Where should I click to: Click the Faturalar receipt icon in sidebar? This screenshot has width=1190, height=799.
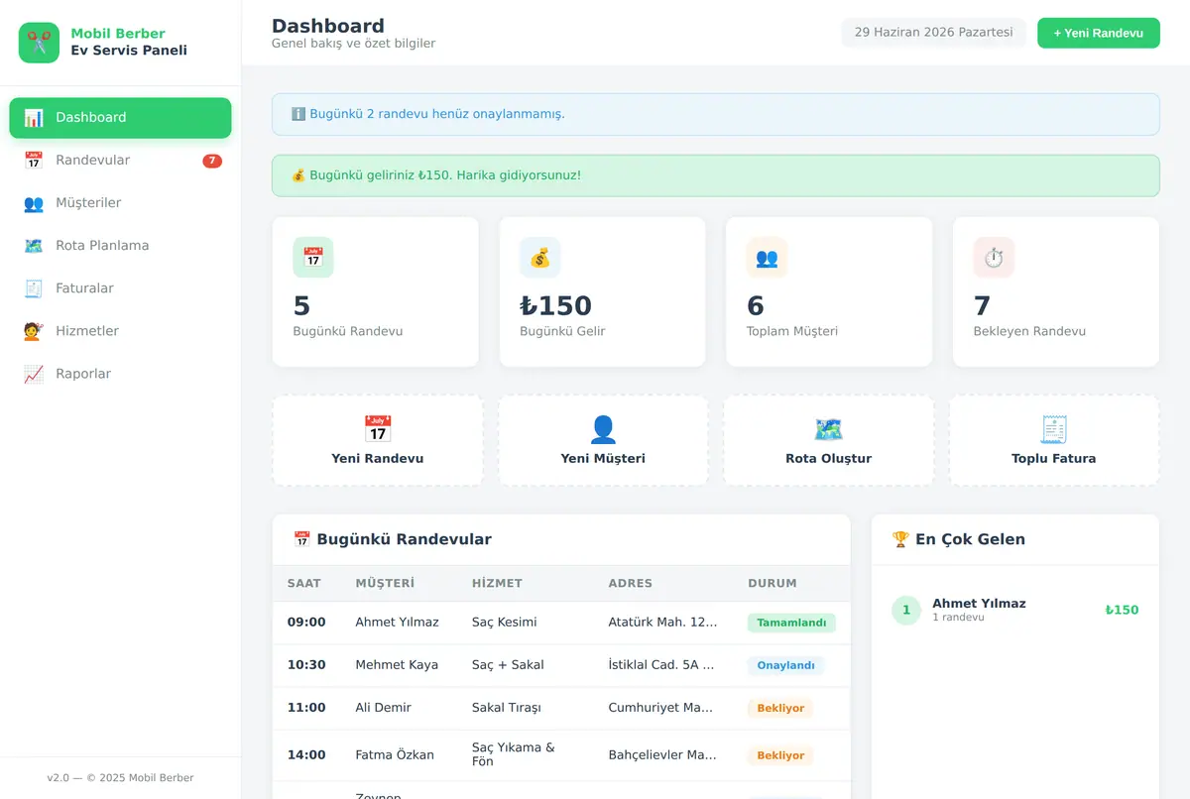[x=34, y=288]
